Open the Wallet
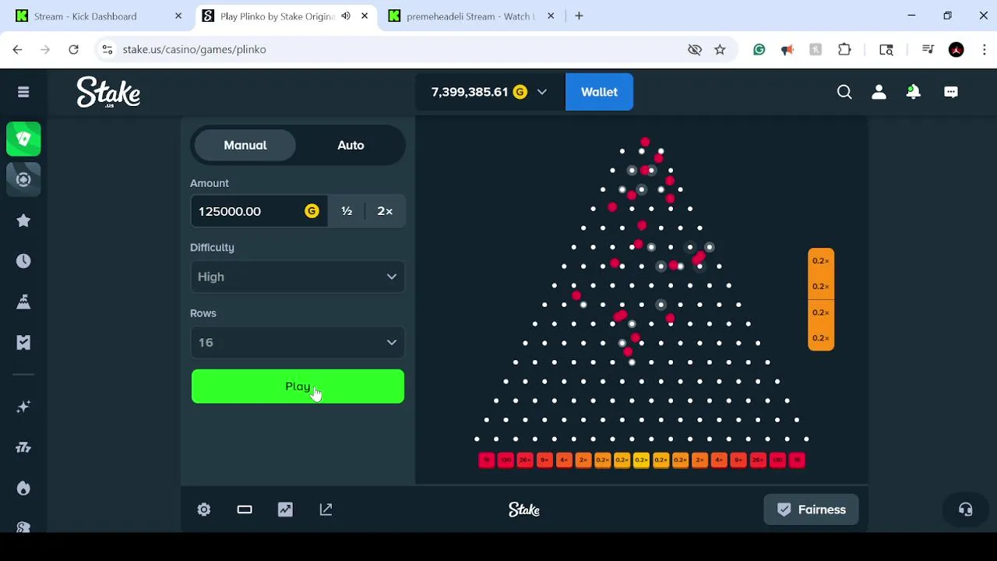 click(599, 92)
